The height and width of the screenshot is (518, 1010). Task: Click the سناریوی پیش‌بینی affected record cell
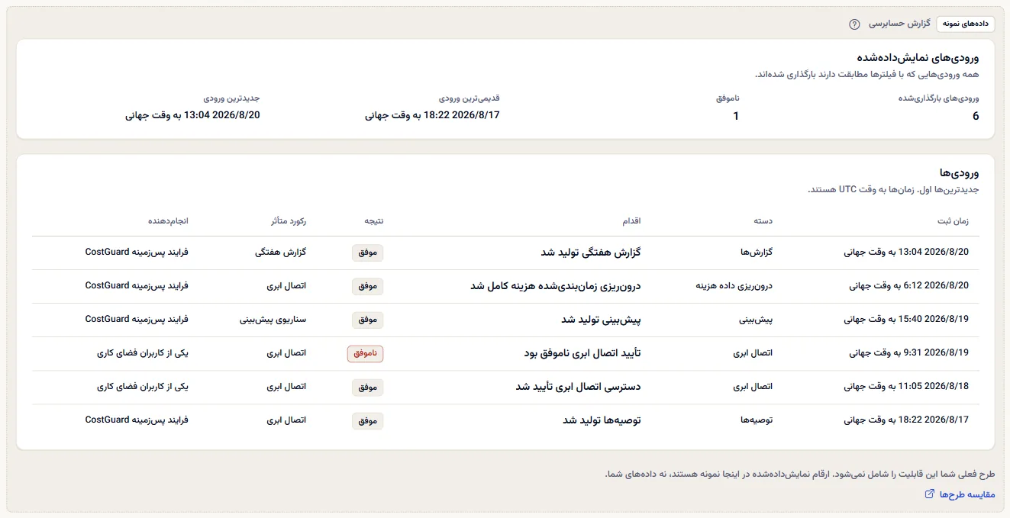[273, 320]
